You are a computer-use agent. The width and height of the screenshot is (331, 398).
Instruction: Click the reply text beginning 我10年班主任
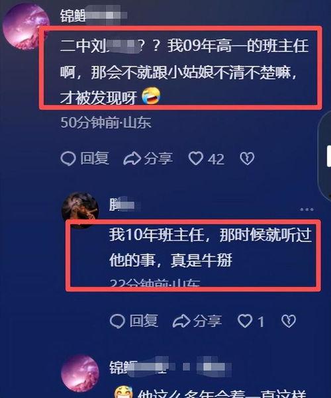(210, 248)
